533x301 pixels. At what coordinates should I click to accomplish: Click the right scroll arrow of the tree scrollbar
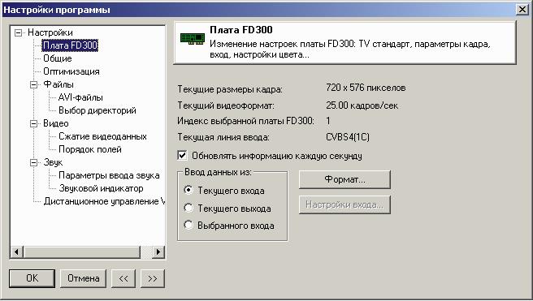pyautogui.click(x=158, y=252)
